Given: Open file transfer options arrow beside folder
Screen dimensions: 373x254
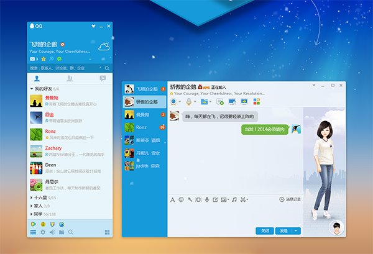Looking at the screenshot, I should click(x=210, y=102).
